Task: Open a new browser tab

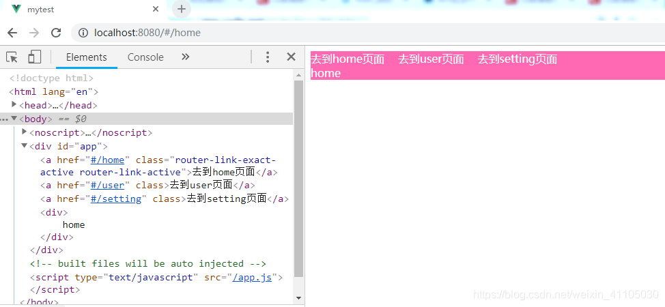Action: [x=182, y=9]
